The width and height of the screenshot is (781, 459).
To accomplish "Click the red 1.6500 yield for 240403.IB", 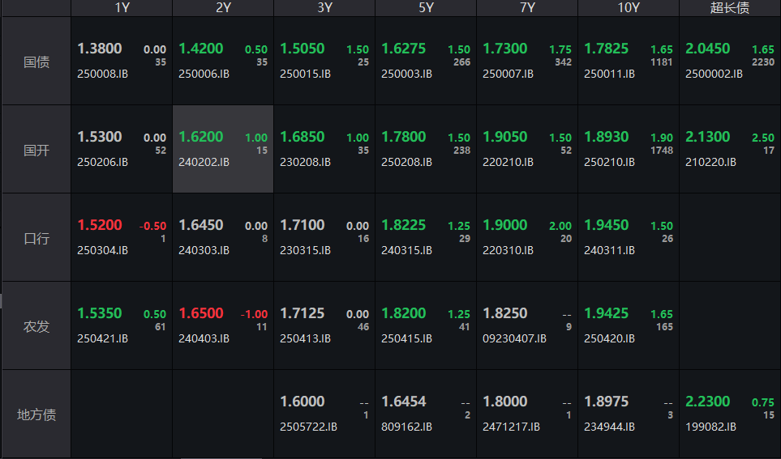I will click(201, 313).
